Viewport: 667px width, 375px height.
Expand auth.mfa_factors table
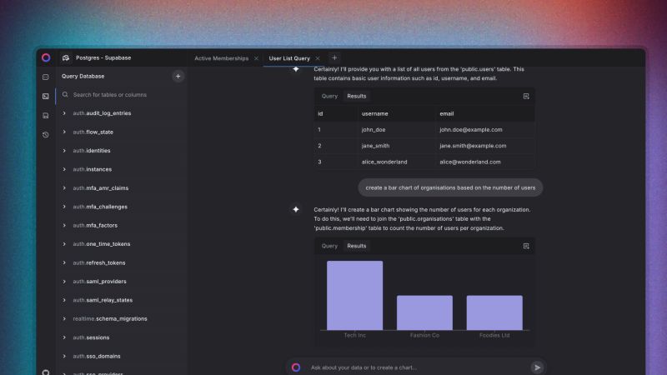pyautogui.click(x=64, y=225)
